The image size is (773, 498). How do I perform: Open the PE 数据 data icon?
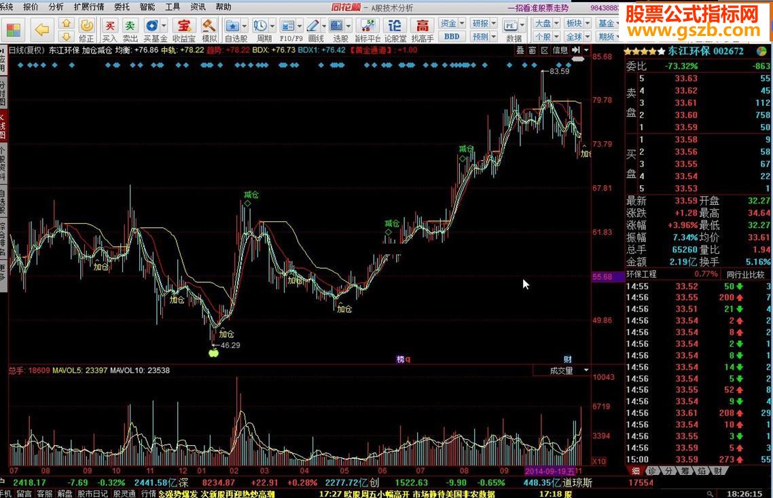click(511, 26)
